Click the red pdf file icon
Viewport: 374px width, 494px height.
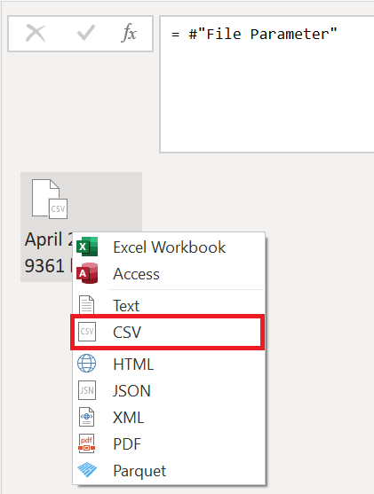86,443
